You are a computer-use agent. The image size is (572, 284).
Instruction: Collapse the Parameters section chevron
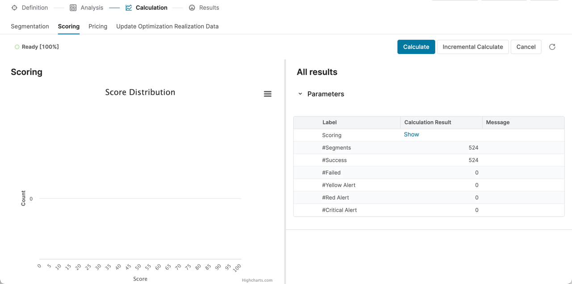(x=300, y=94)
